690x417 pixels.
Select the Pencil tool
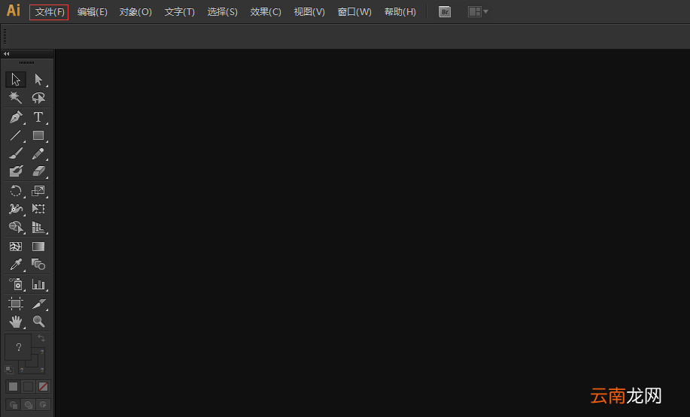coord(38,153)
